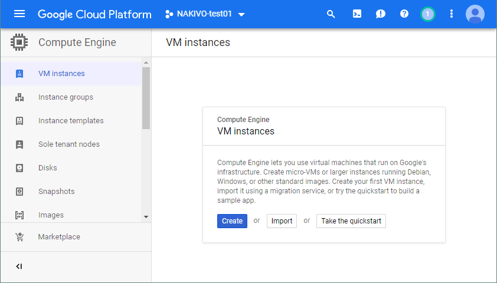
Task: Click the Compute Engine chip icon
Action: [19, 42]
